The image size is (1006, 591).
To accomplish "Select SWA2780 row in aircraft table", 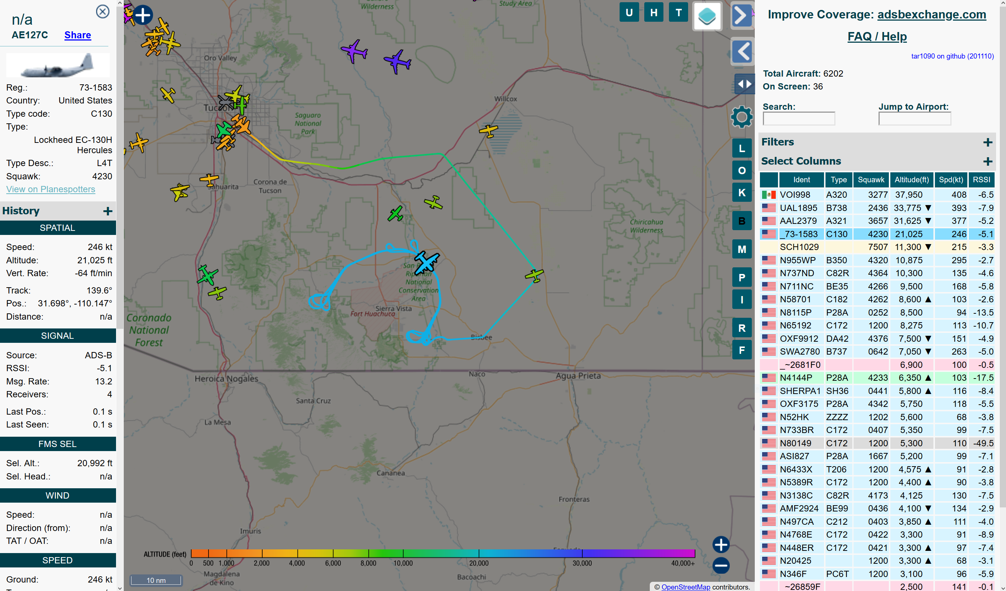I will [x=877, y=352].
